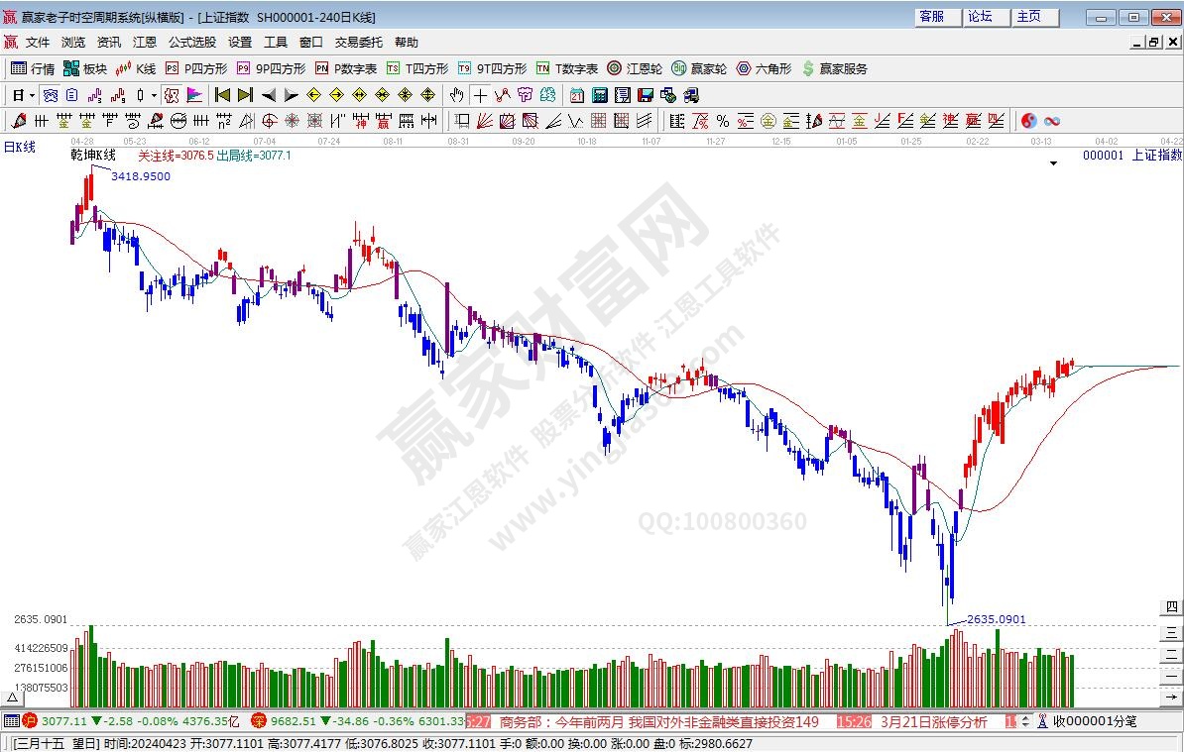Viewport: 1184px width, 752px height.
Task: Toggle the 三 three-pane layout button
Action: [1171, 631]
